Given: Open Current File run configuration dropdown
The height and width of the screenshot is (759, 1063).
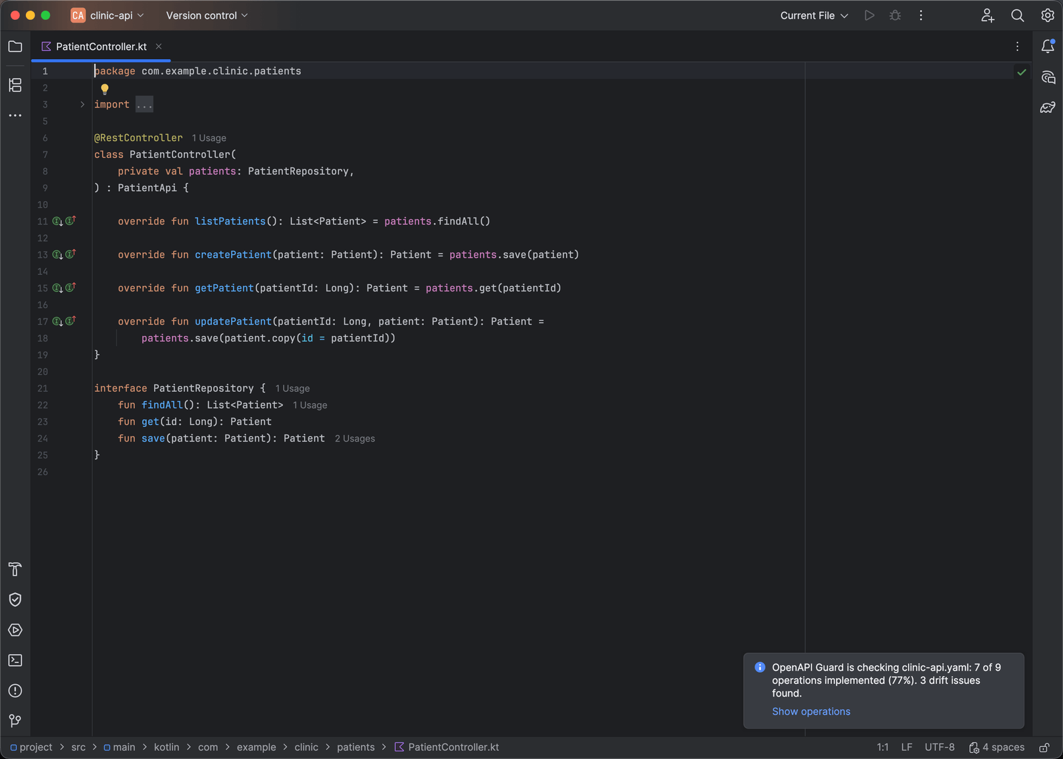Looking at the screenshot, I should tap(814, 15).
